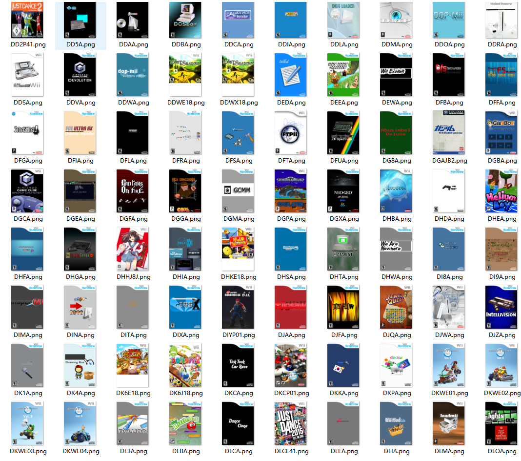Viewport: 521px width, 461px height.
Task: Click the ZX Spectrum cover DFUA.png
Action: pos(343,132)
